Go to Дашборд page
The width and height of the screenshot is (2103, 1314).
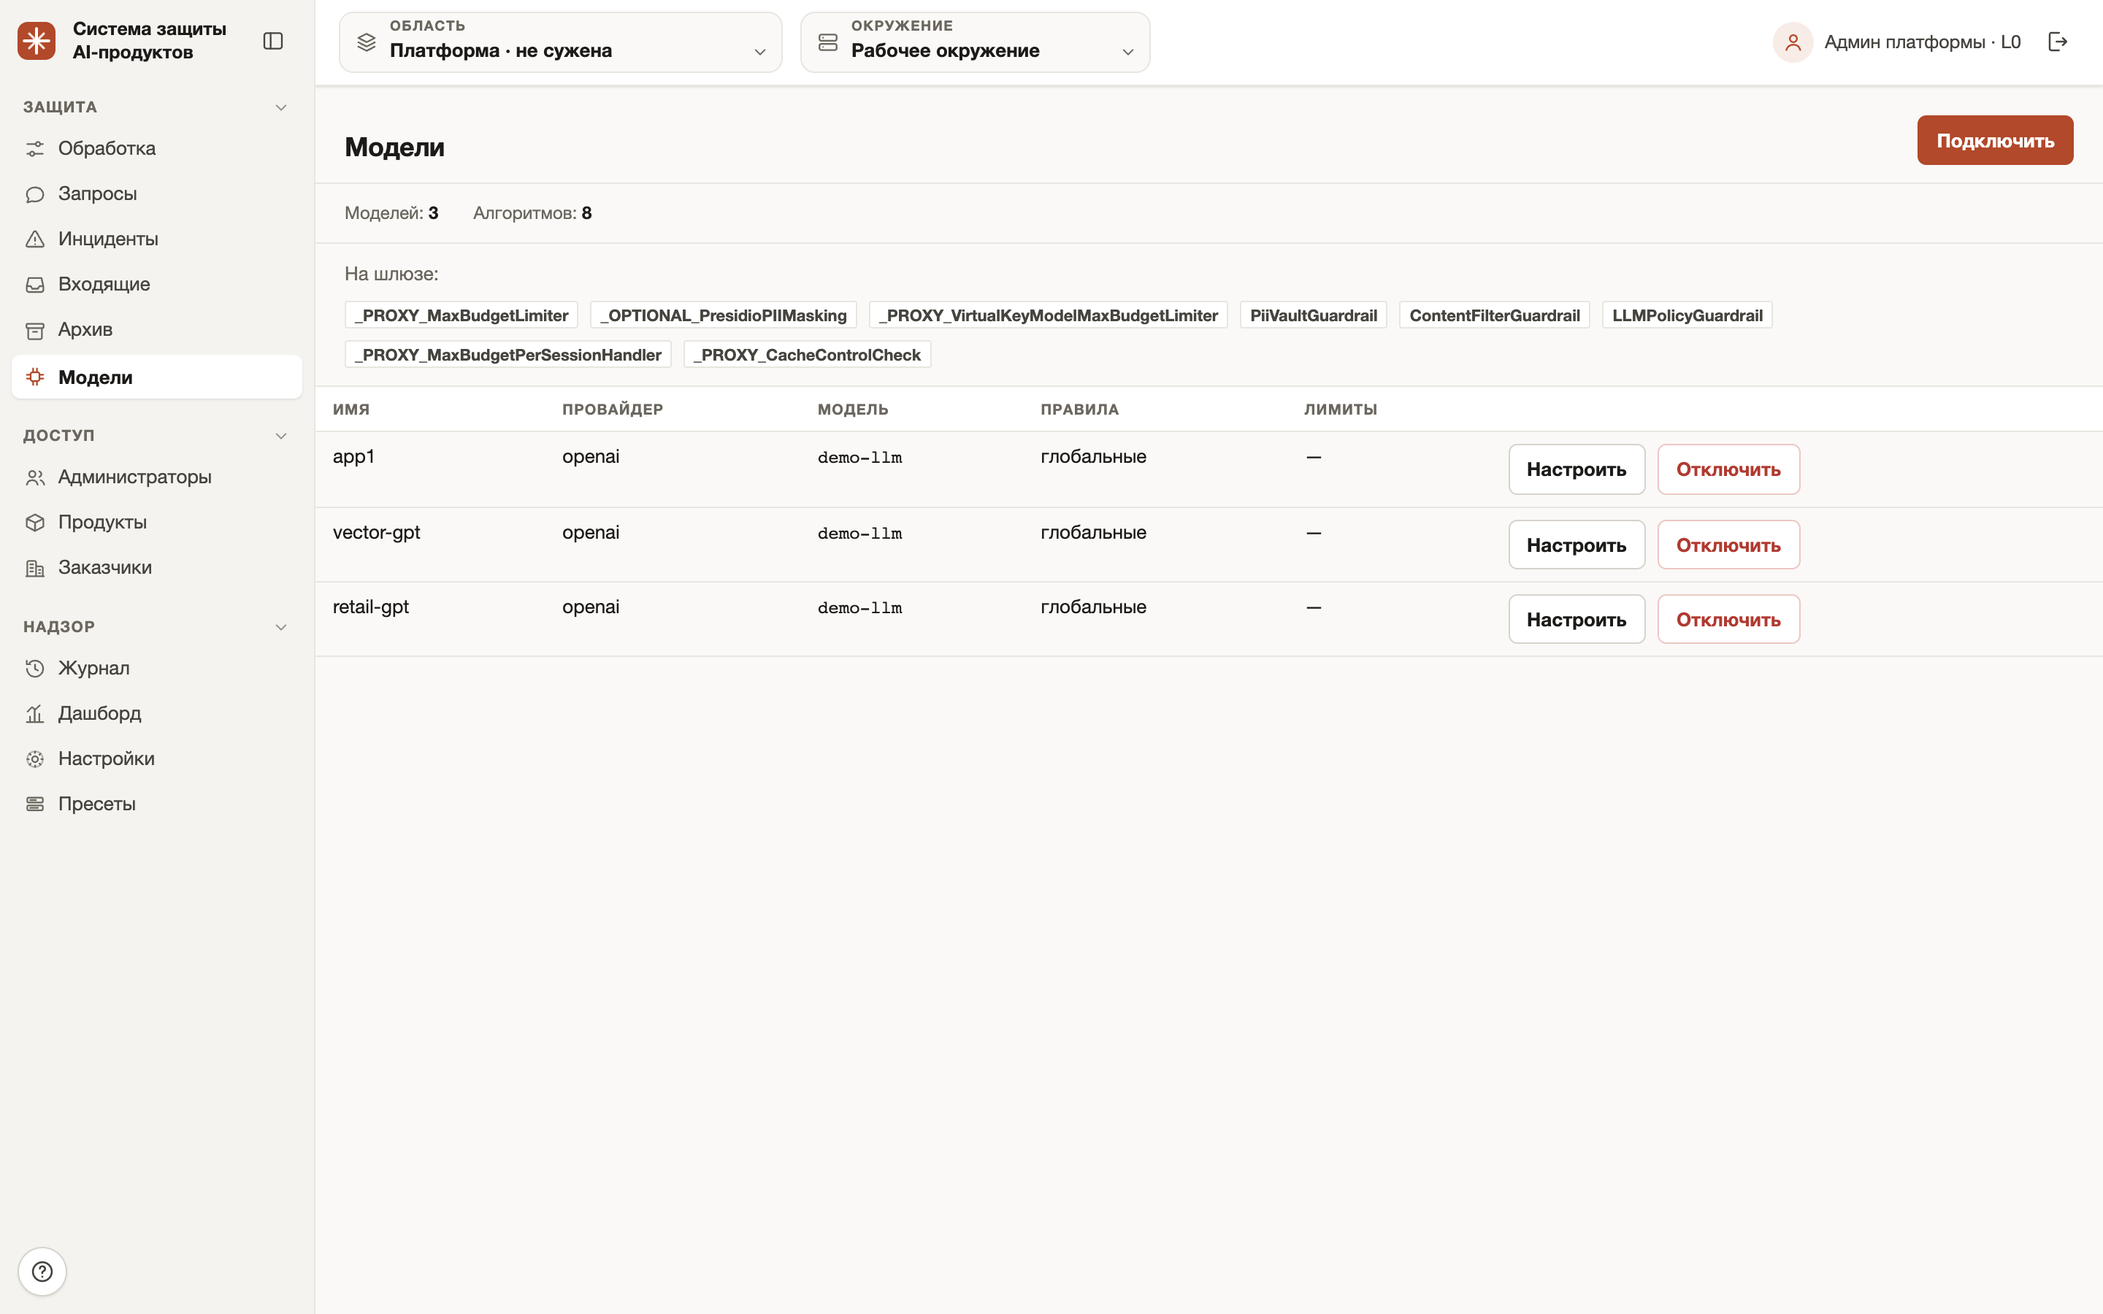pyautogui.click(x=156, y=713)
